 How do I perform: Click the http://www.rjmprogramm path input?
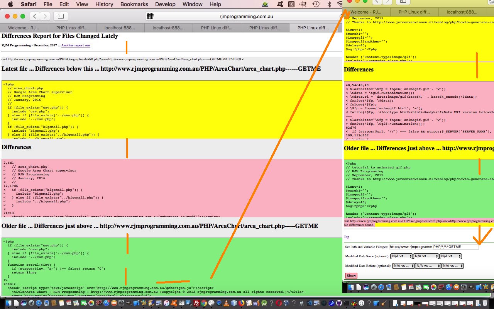point(411,246)
